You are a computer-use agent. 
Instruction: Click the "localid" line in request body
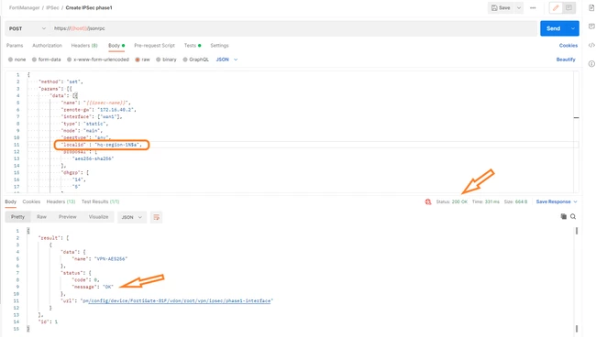(102, 145)
